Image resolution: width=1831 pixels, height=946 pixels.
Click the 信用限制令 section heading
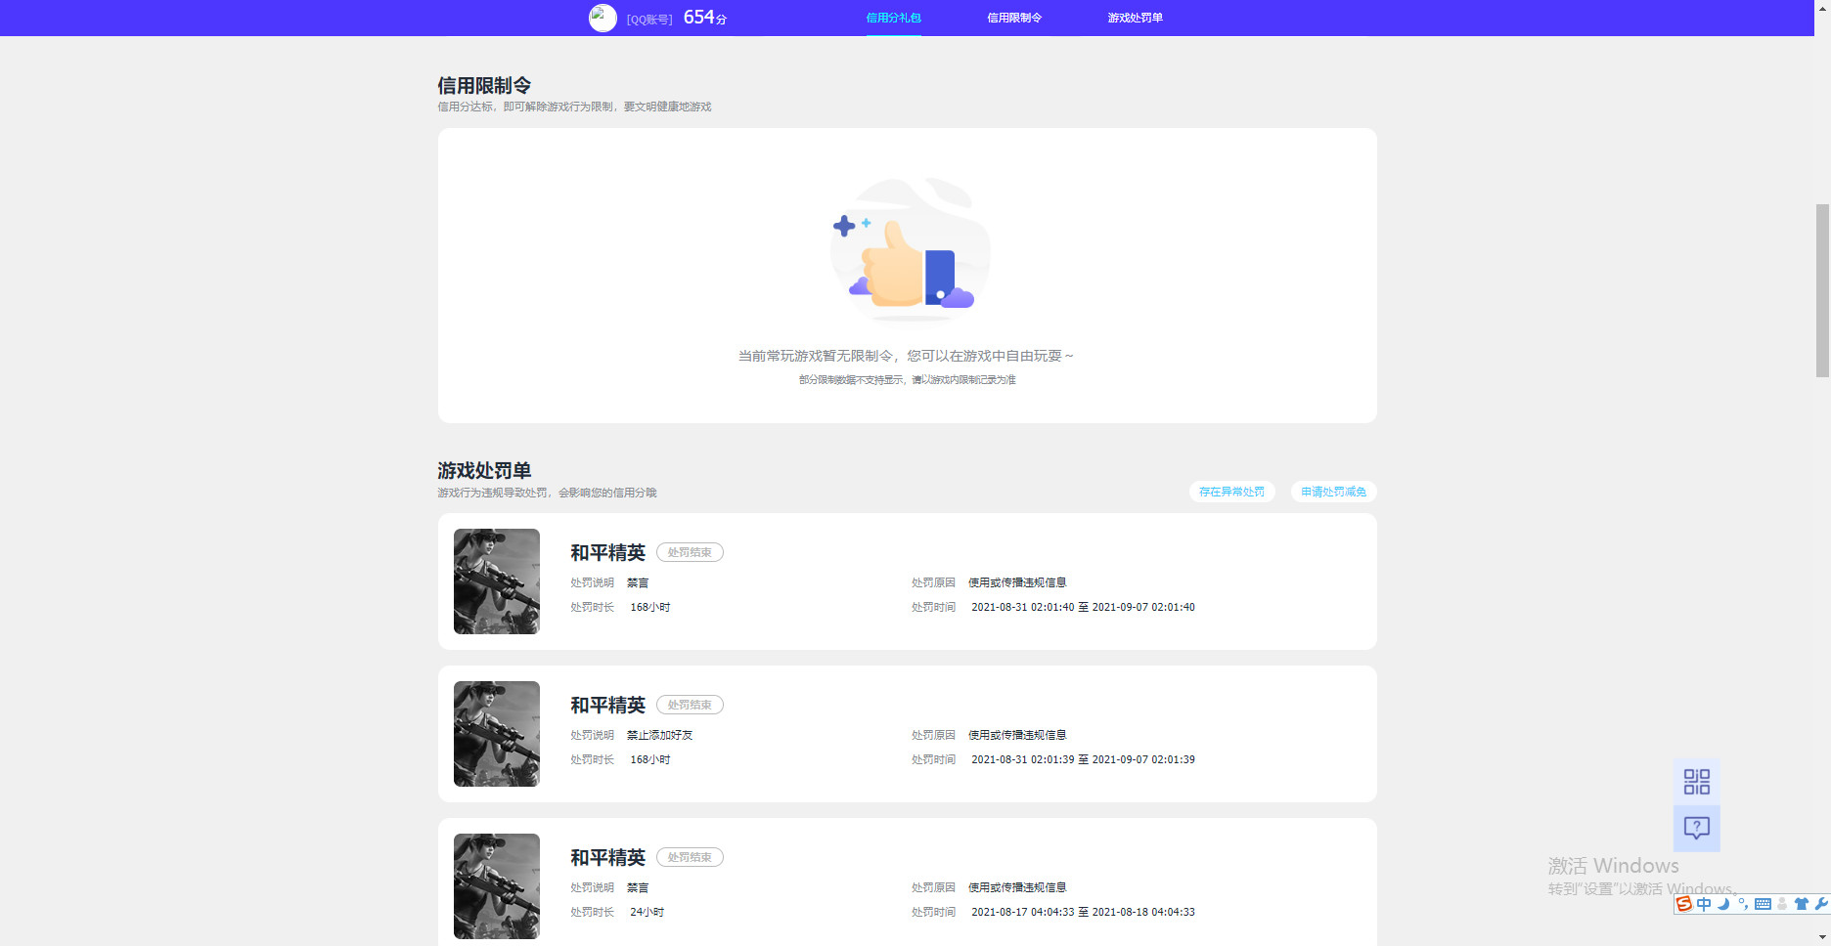pyautogui.click(x=484, y=86)
